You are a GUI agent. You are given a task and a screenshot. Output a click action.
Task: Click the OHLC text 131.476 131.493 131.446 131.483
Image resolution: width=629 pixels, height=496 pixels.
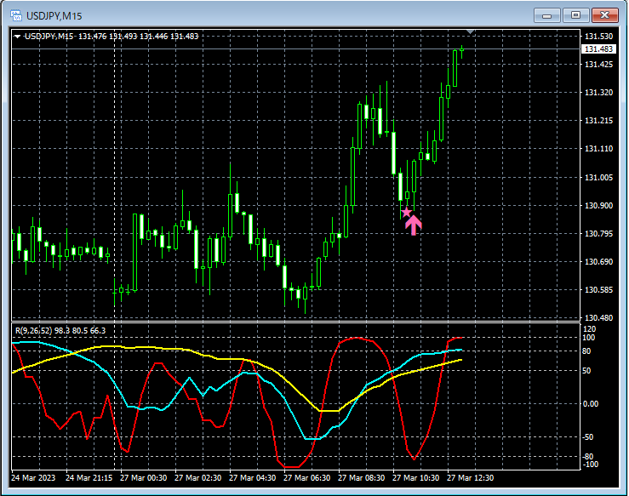(x=139, y=37)
